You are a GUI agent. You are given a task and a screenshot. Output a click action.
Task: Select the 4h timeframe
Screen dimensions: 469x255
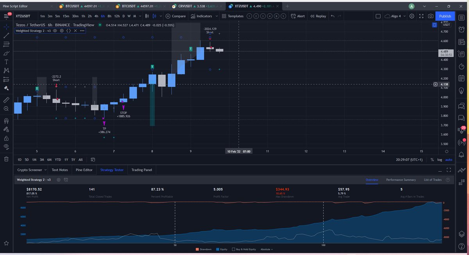(96, 16)
